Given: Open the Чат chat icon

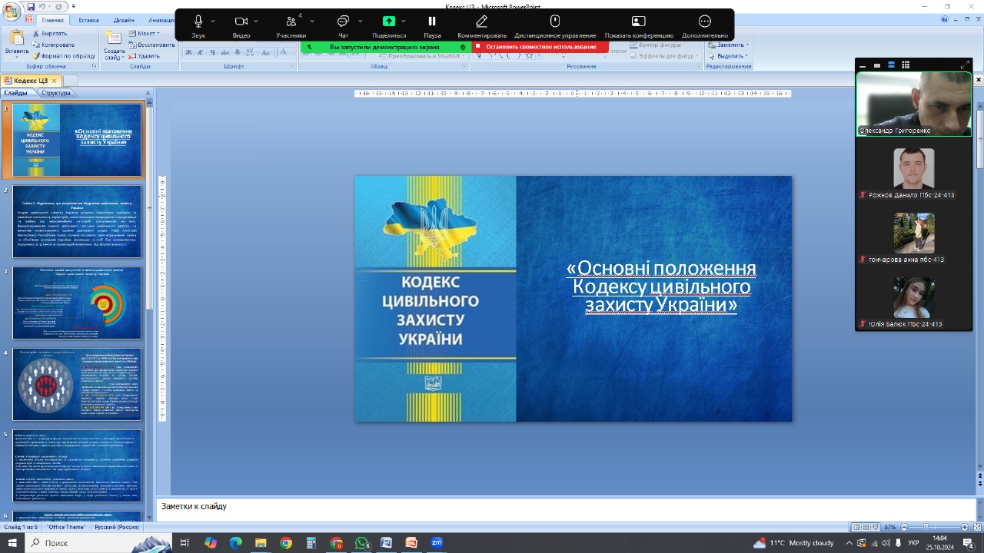Looking at the screenshot, I should pyautogui.click(x=343, y=22).
